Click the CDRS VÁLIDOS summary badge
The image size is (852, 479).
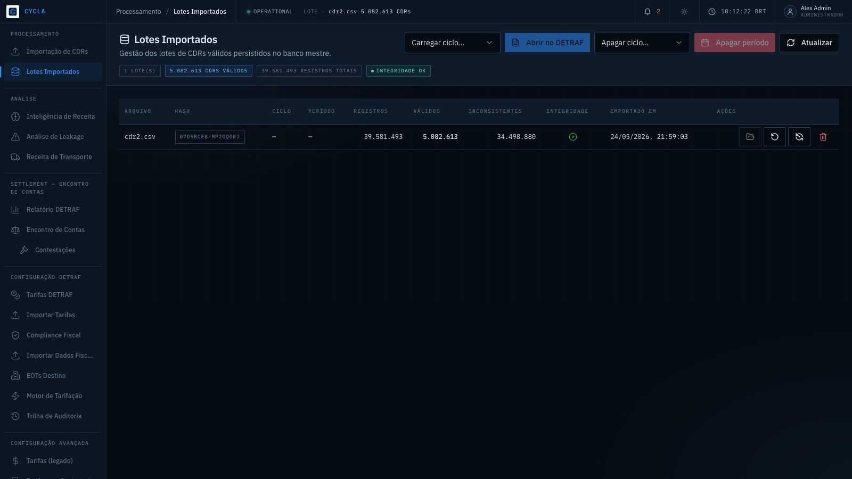(209, 71)
